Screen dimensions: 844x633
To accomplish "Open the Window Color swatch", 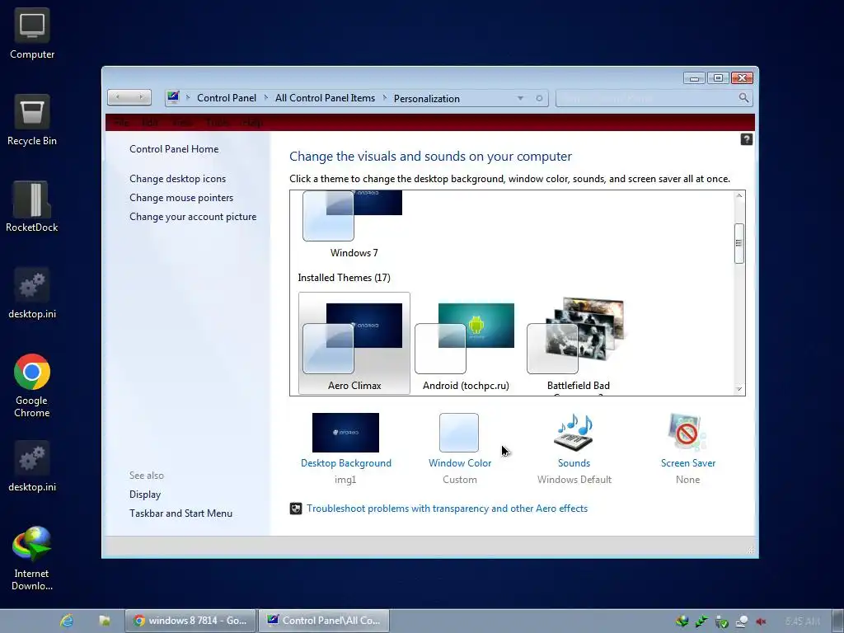I will point(458,432).
